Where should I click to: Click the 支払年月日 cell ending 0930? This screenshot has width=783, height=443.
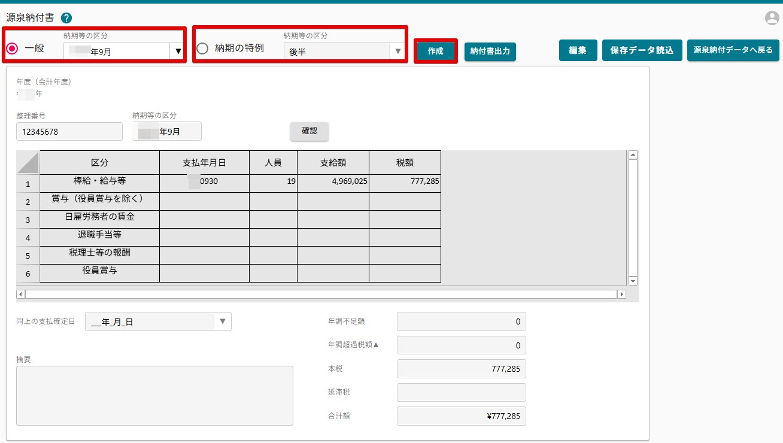(x=205, y=183)
